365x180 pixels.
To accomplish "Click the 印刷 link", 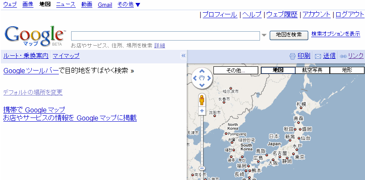I will (304, 56).
